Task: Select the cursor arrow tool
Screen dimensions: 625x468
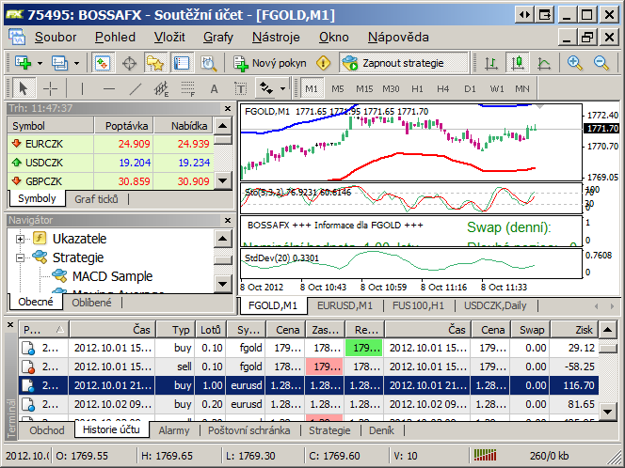Action: pyautogui.click(x=24, y=88)
